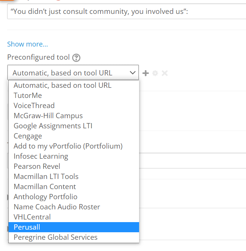This screenshot has height=251, width=246.
Task: Choose Peregrine Global Services
Action: (x=74, y=237)
